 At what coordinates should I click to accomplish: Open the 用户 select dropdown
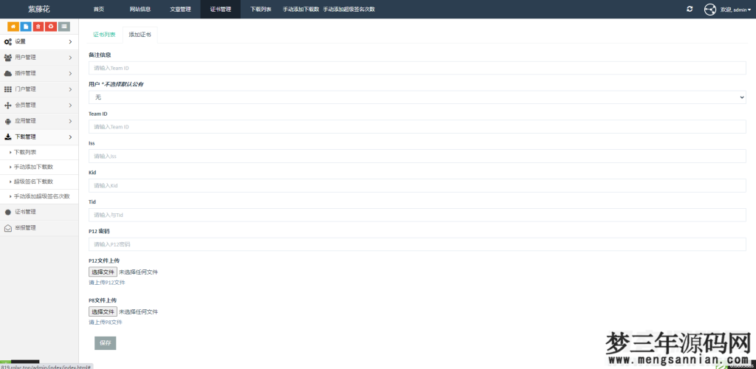(x=417, y=97)
